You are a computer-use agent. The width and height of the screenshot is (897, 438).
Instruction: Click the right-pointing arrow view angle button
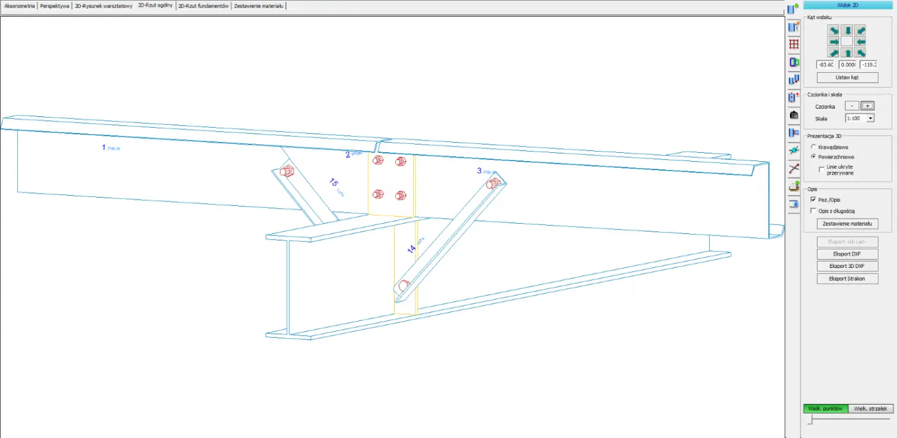[x=834, y=42]
